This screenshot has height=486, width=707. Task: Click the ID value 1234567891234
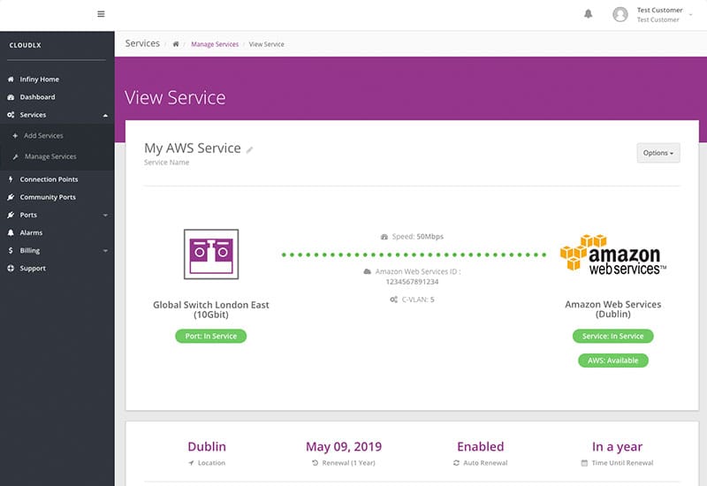point(412,282)
